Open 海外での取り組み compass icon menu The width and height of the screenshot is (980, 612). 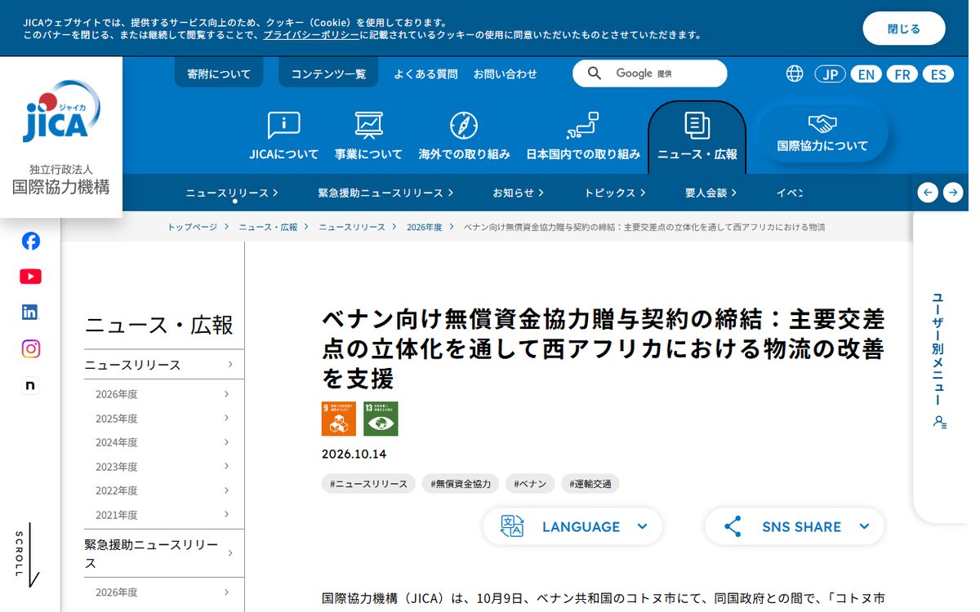click(464, 135)
